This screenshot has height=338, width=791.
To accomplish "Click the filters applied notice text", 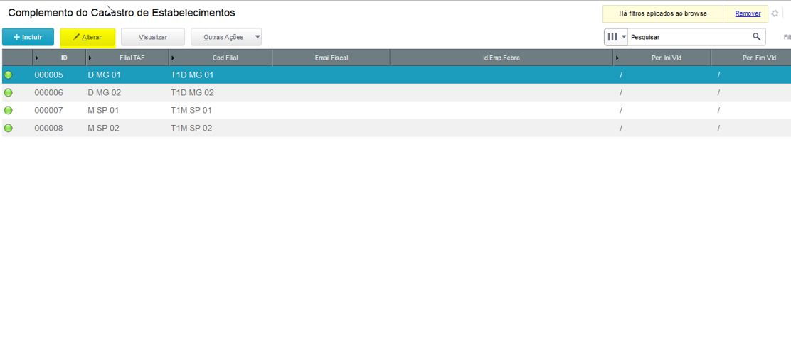I will click(x=663, y=13).
